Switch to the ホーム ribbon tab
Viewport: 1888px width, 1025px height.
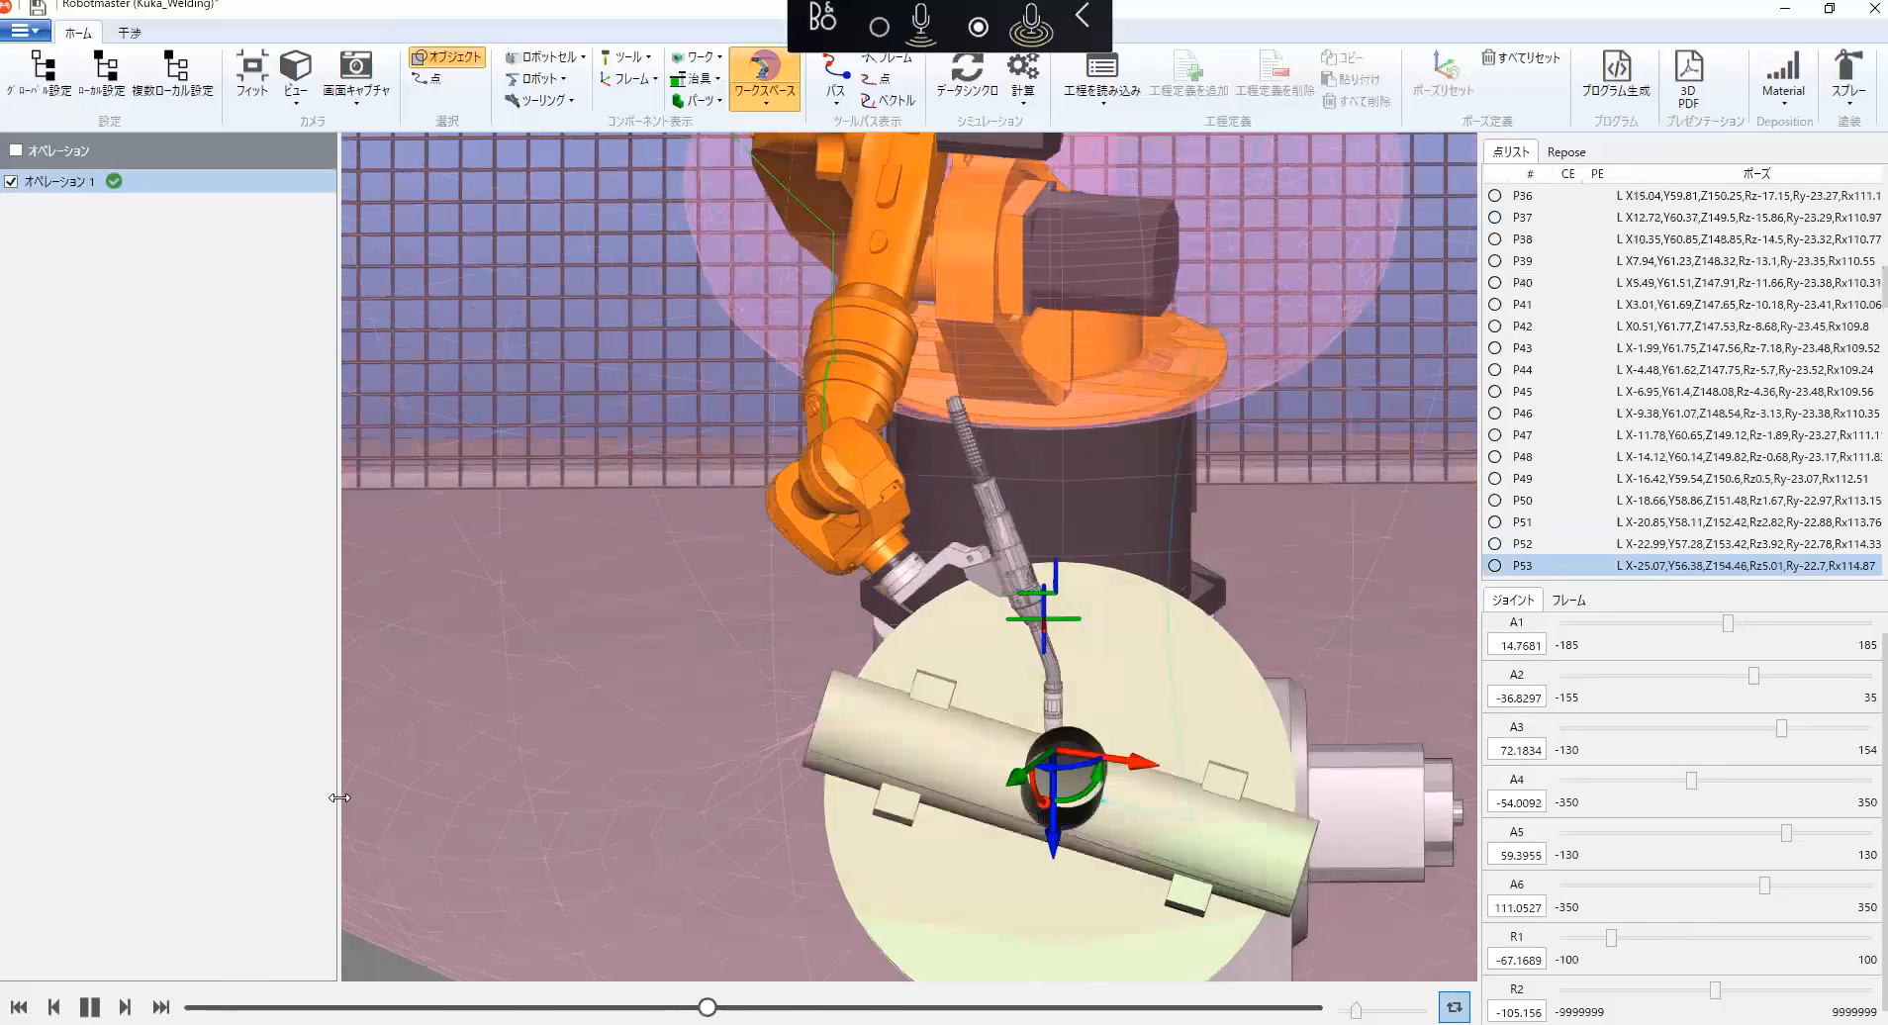pos(78,33)
